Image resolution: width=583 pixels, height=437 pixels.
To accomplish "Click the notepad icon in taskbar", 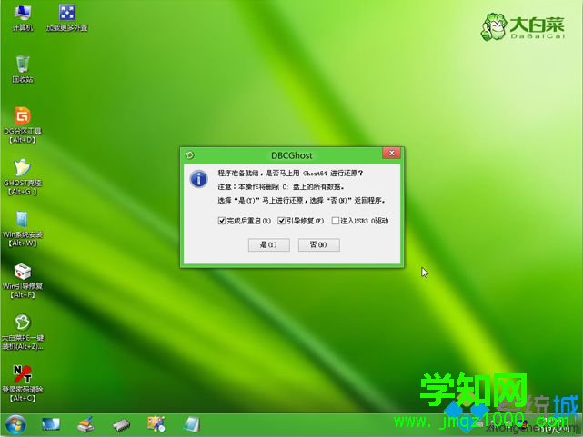I will pos(192,424).
